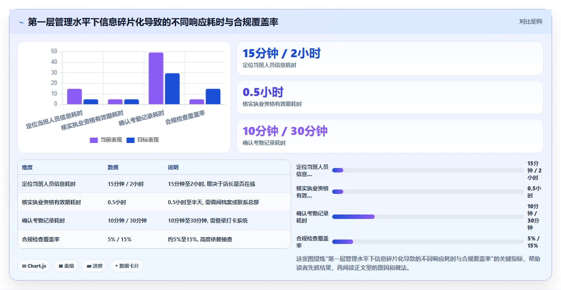The height and width of the screenshot is (290, 561).
Task: Click the 说明 column header
Action: click(173, 168)
